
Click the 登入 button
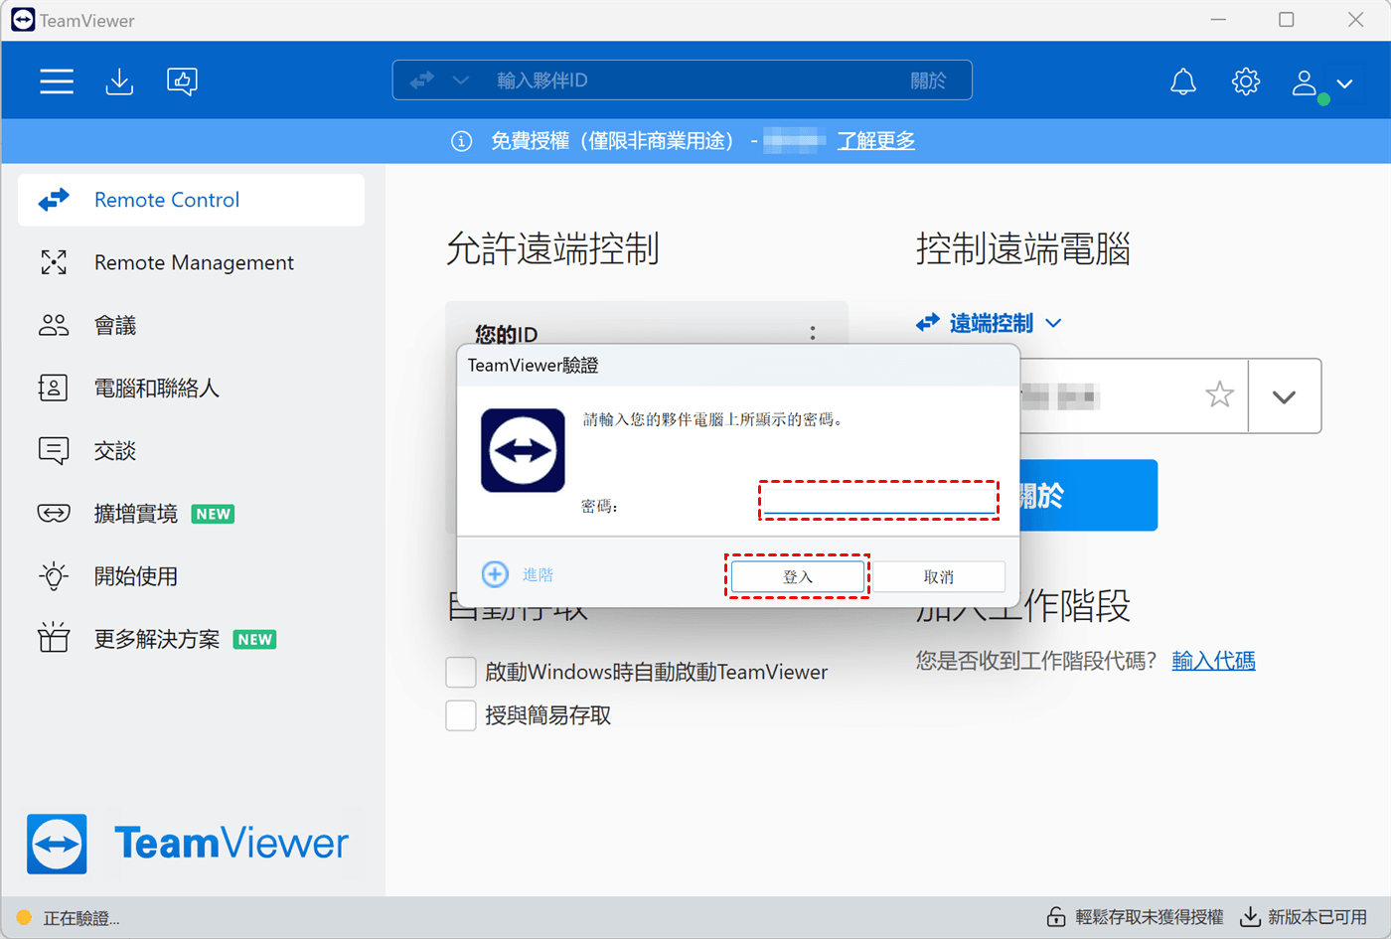coord(798,576)
